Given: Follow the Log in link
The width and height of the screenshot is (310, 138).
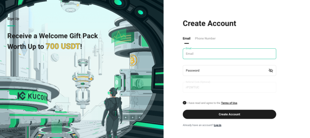Looking at the screenshot, I should [217, 125].
